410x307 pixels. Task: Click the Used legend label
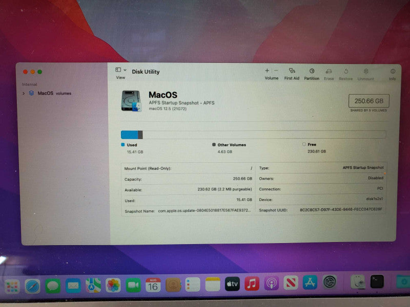click(132, 145)
